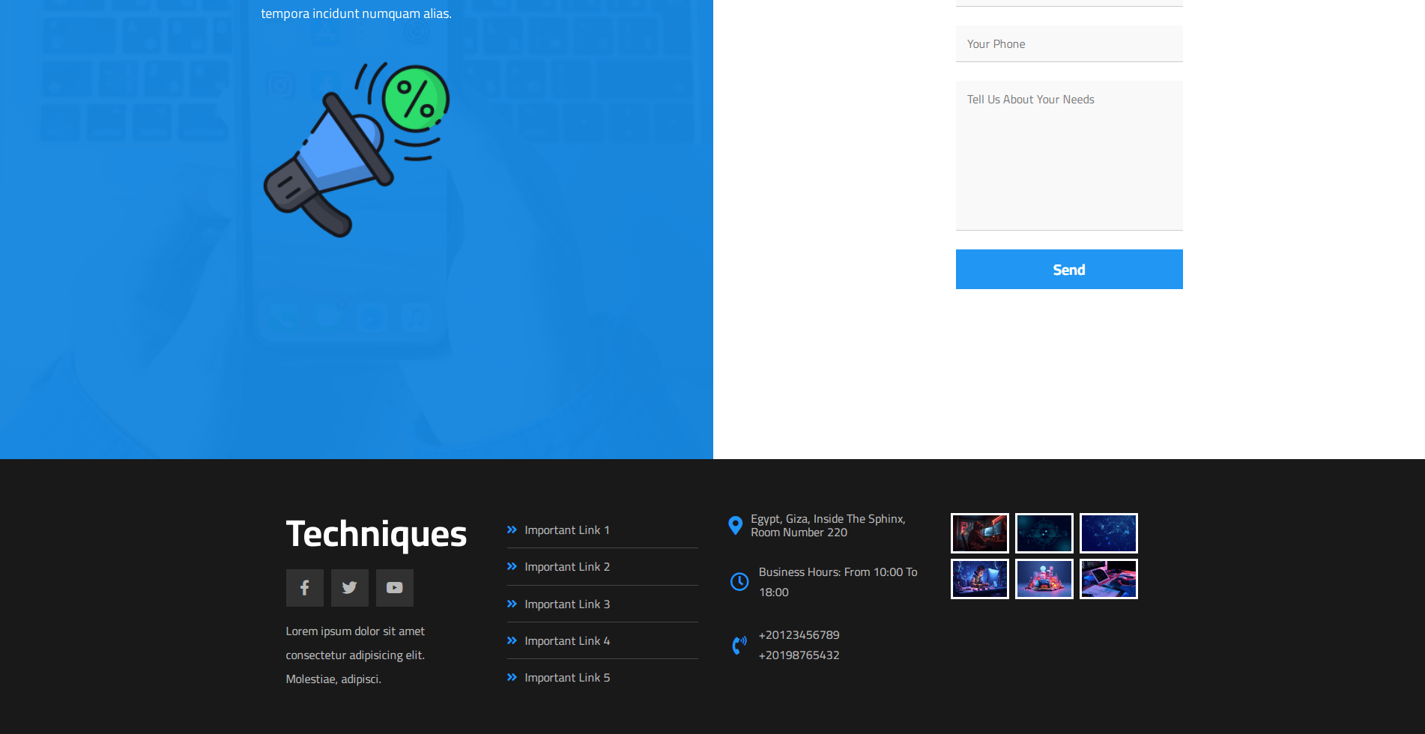Screen dimensions: 1425x734
Task: Click the Techniques footer logo heading
Action: coord(376,534)
